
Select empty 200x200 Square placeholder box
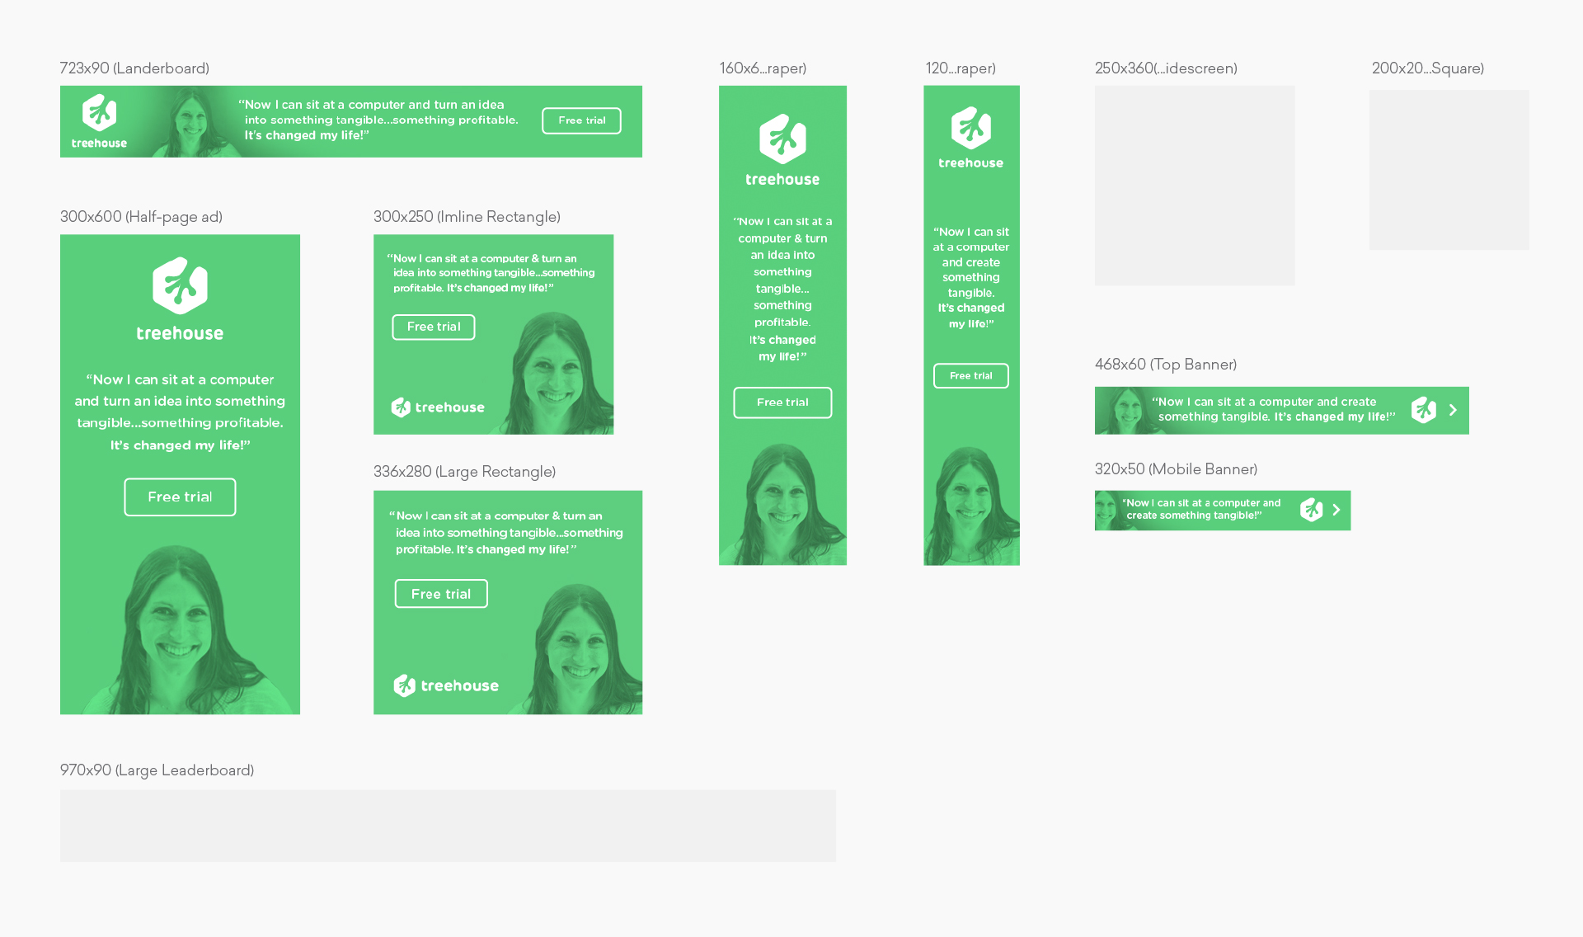[1449, 170]
